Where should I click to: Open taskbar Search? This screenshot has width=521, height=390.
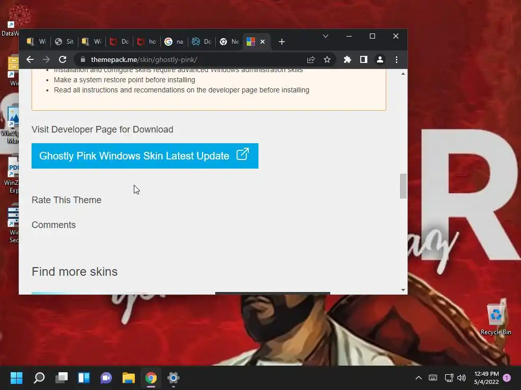39,378
